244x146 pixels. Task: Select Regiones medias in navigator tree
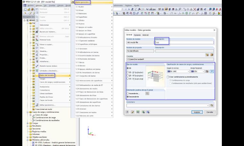(39, 132)
